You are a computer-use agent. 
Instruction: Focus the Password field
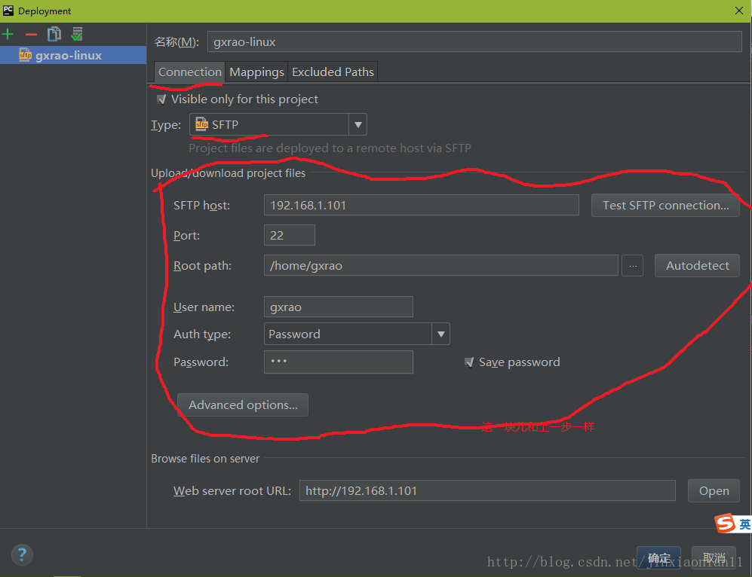point(338,362)
